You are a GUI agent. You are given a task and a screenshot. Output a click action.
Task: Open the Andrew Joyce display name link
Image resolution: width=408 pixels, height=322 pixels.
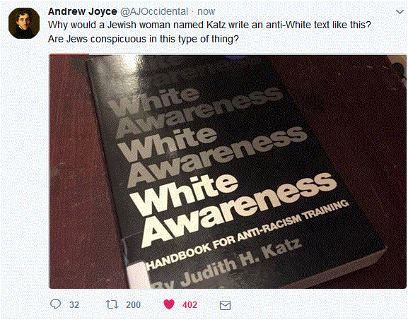click(83, 11)
